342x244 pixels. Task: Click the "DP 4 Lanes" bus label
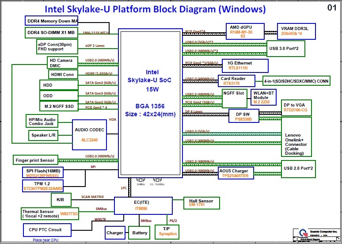(x=194, y=111)
